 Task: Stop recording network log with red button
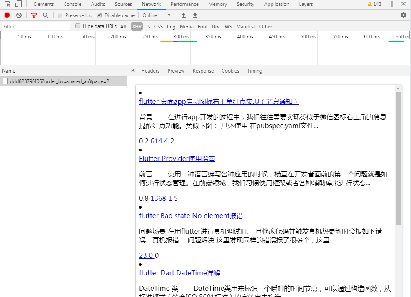[x=7, y=15]
